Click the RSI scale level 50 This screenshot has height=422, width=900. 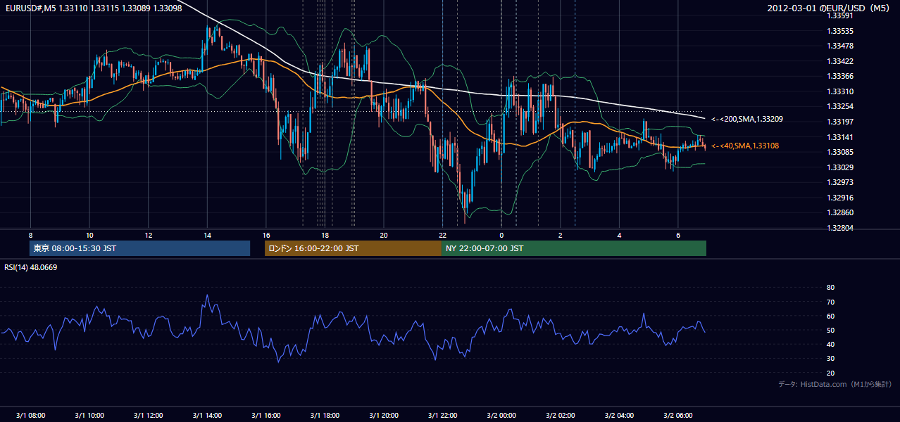[x=831, y=330]
